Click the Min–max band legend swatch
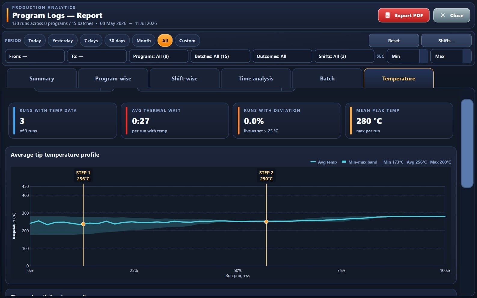Viewport: 477px width, 298px height. coord(344,162)
